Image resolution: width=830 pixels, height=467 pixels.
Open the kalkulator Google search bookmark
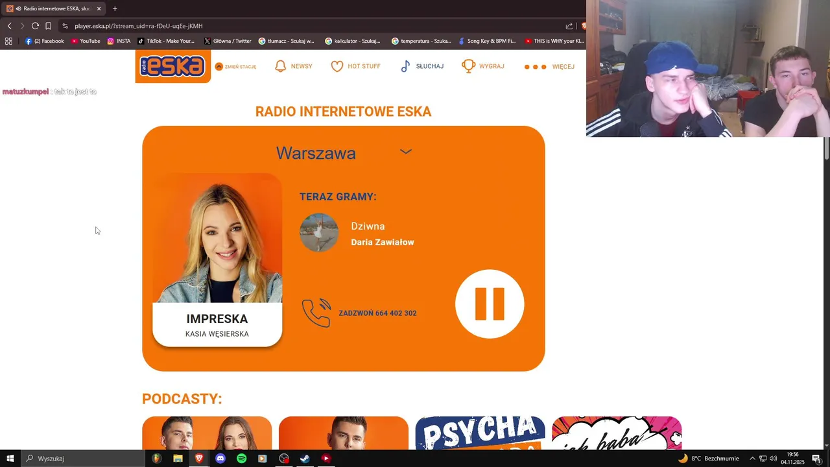pyautogui.click(x=353, y=41)
